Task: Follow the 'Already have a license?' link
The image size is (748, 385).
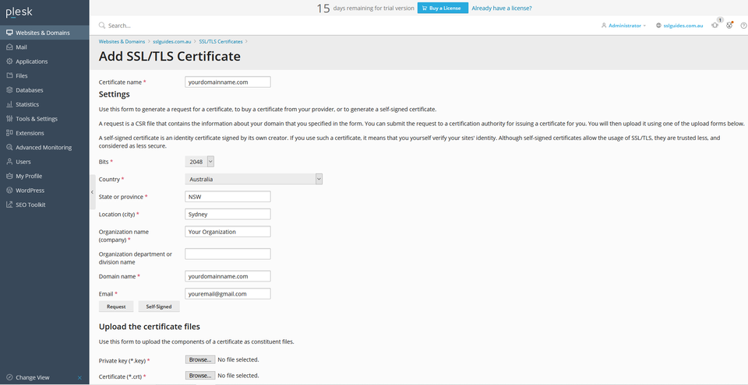Action: (x=502, y=9)
